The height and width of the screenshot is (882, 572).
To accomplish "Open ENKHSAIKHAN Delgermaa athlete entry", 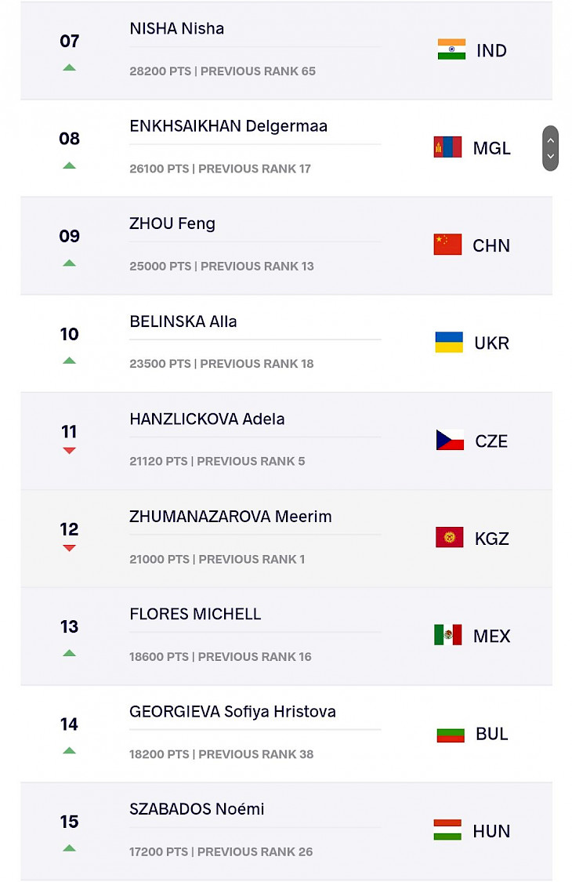I will [228, 126].
